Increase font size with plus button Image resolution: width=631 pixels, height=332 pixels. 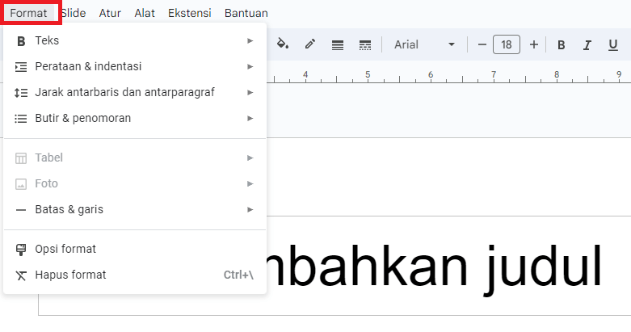pos(533,44)
